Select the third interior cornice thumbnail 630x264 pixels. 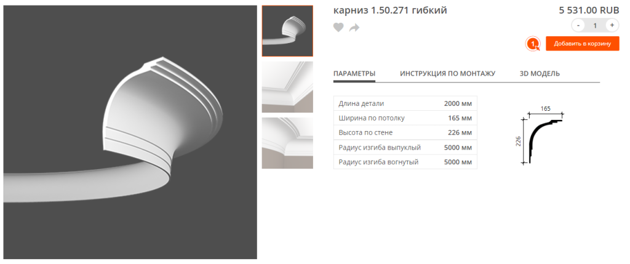[x=287, y=143]
